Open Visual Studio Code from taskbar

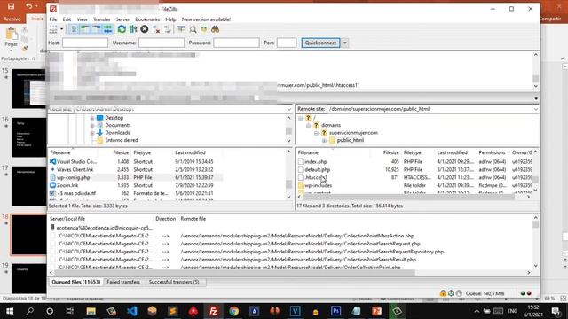click(x=132, y=311)
